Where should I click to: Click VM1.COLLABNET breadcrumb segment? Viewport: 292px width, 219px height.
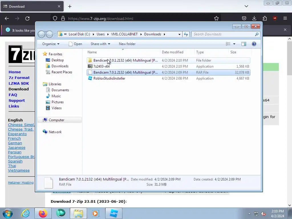(x=124, y=34)
